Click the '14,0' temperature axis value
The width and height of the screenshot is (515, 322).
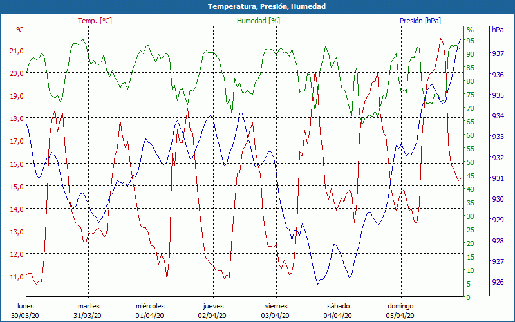click(17, 209)
